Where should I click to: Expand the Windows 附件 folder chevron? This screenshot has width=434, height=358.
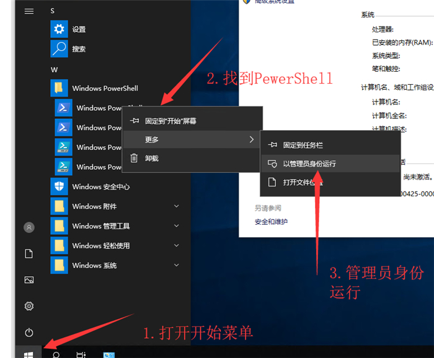tap(176, 206)
